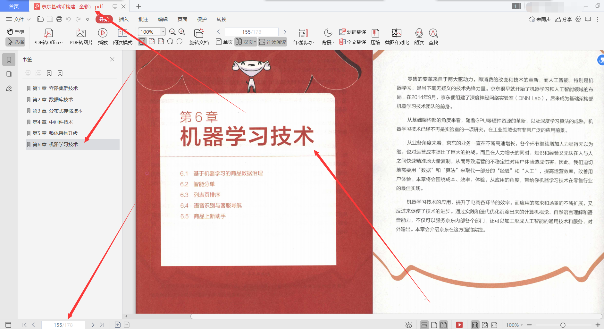Add a new bookmark icon
Viewport: 604px width, 329px height.
pos(49,73)
